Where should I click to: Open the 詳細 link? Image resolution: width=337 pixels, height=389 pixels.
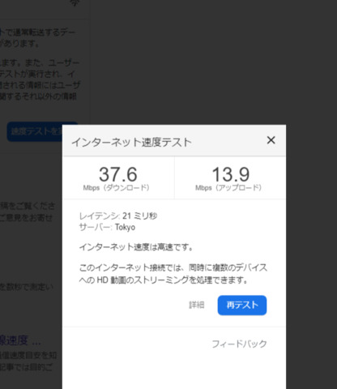(x=196, y=305)
